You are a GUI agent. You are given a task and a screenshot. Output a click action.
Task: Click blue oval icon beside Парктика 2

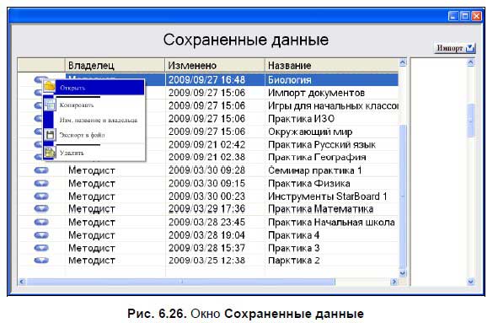41,260
